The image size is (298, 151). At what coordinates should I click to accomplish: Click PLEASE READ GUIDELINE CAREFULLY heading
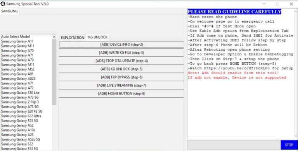pyautogui.click(x=234, y=12)
